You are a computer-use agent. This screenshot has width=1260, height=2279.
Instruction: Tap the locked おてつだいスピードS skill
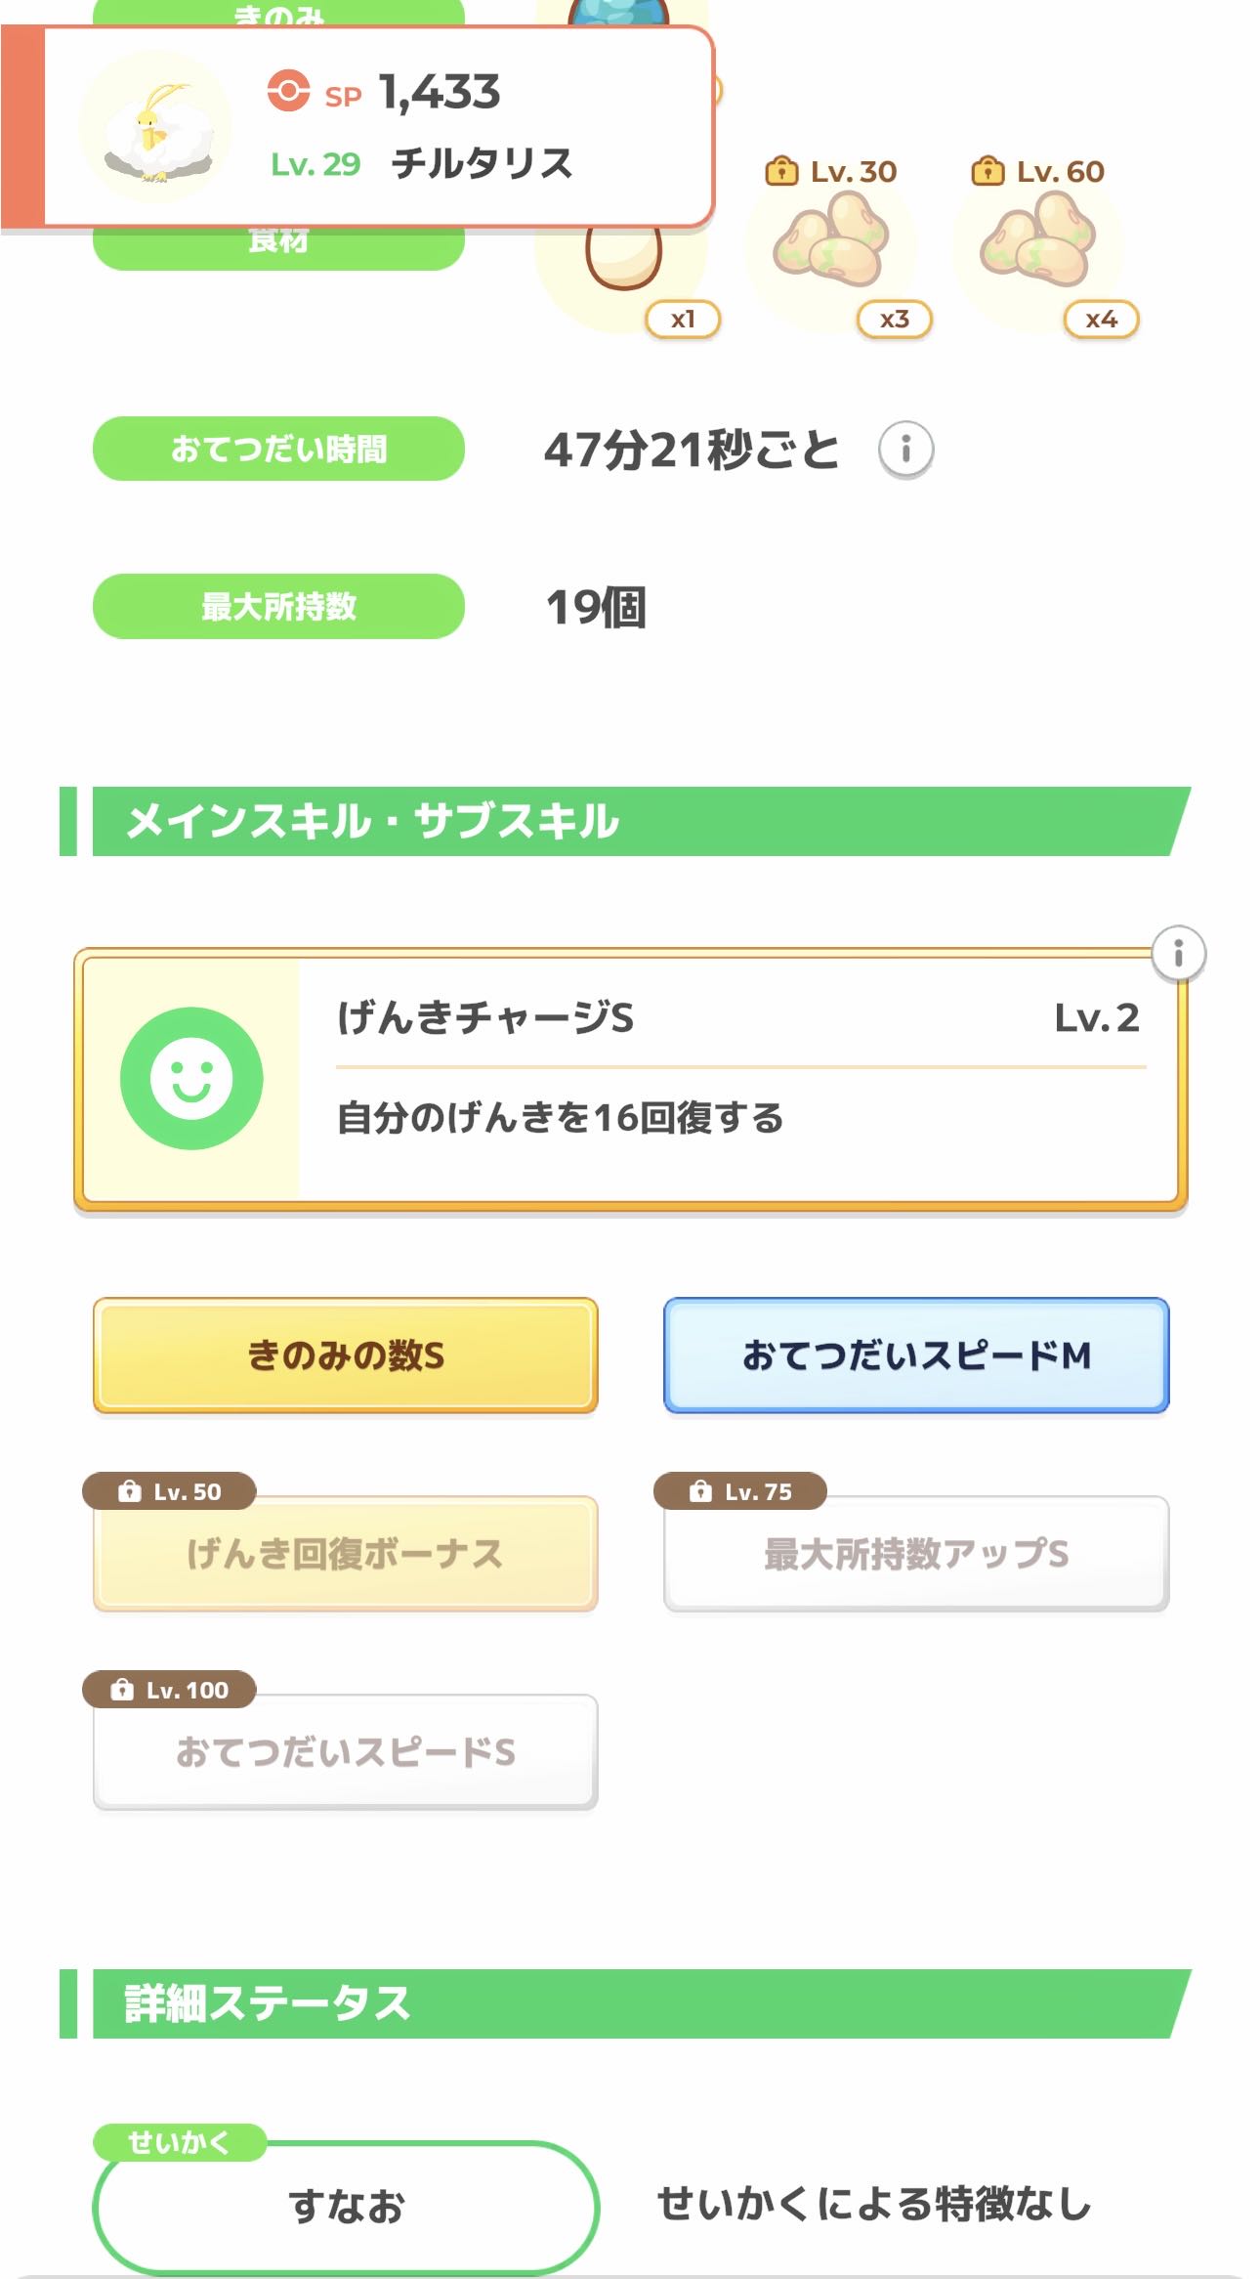[346, 1752]
